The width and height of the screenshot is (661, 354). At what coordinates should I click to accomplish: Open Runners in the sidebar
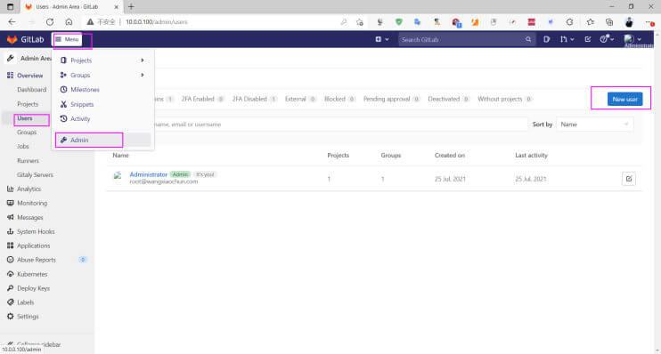(x=28, y=161)
